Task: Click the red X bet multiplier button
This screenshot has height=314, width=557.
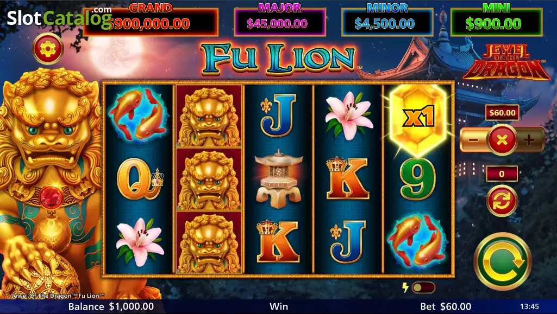Action: 502,140
